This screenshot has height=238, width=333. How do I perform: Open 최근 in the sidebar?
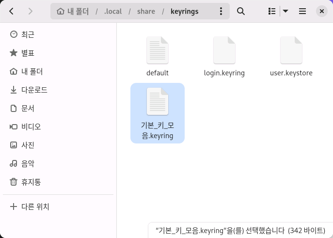point(58,34)
